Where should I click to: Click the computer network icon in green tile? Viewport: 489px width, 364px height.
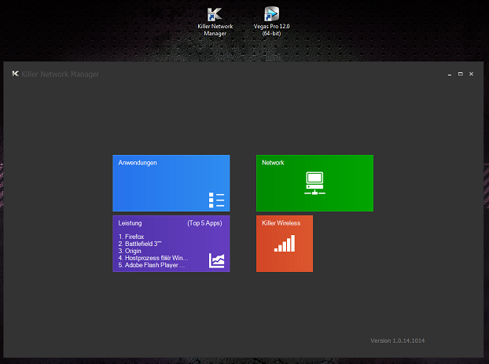(314, 183)
